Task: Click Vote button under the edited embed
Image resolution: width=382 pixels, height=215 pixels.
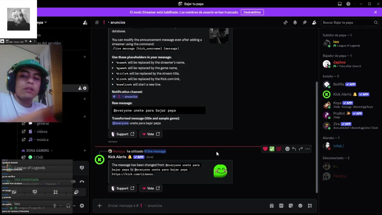Action: click(151, 134)
